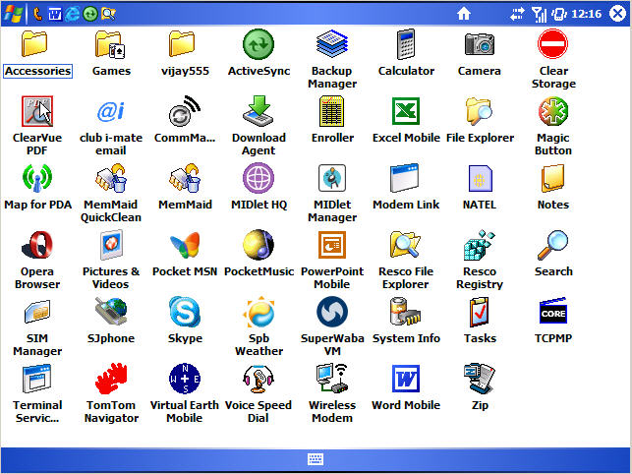This screenshot has width=632, height=474.
Task: Launch Skype
Action: 185,321
